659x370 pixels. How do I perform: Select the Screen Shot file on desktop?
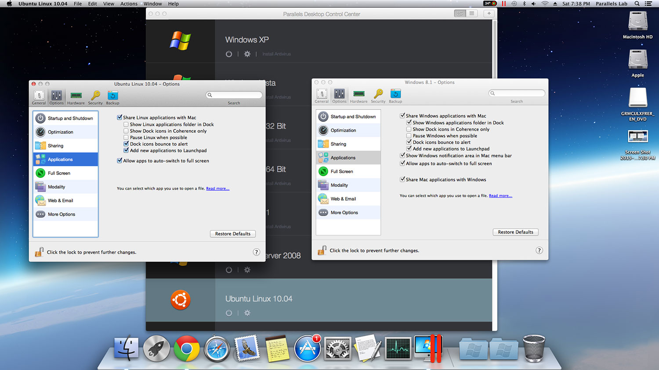(x=638, y=145)
